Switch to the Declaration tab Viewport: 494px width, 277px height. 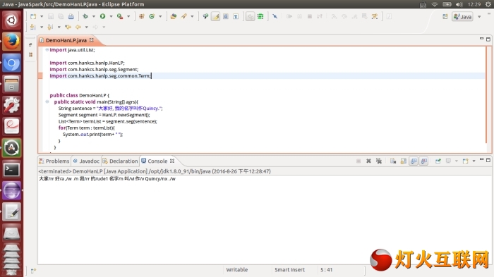[121, 161]
